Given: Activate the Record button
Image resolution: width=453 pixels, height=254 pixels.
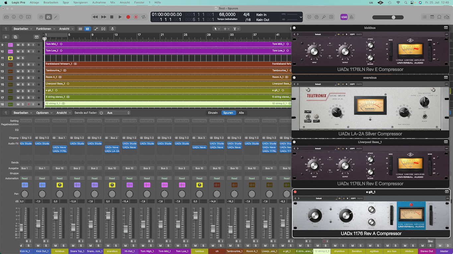Looking at the screenshot, I should (128, 17).
